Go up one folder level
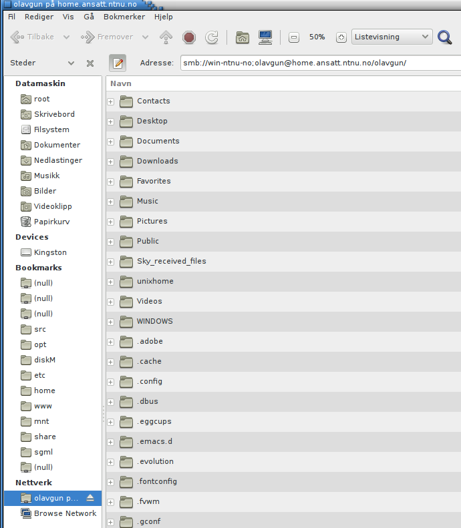The width and height of the screenshot is (461, 528). point(166,37)
